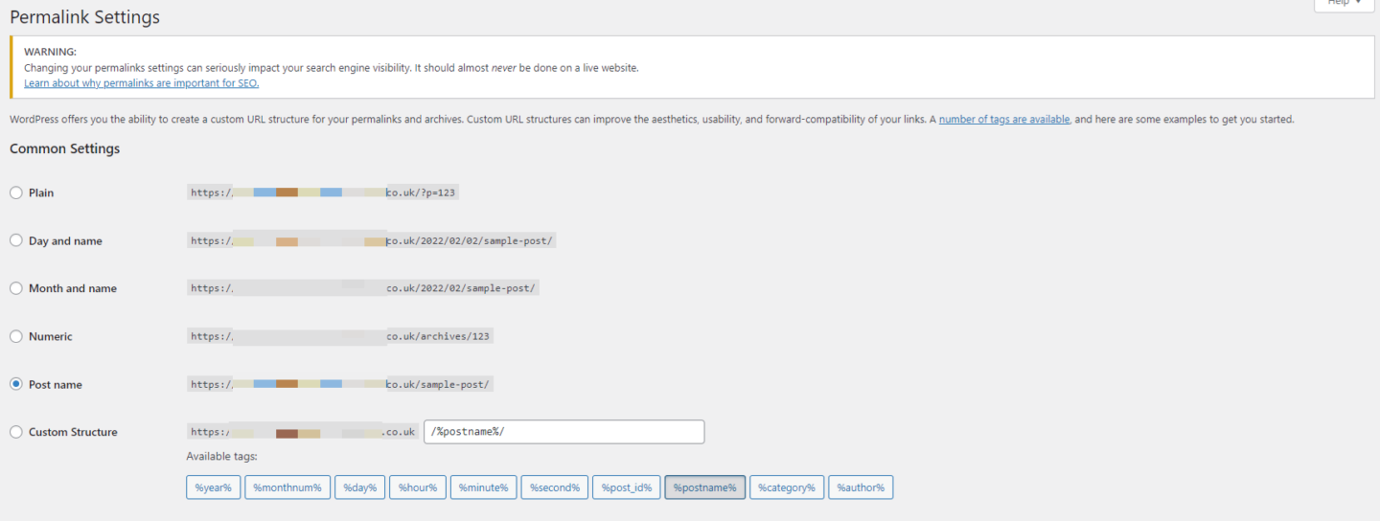The image size is (1380, 521).
Task: Open the Help dropdown tab
Action: coord(1344,4)
